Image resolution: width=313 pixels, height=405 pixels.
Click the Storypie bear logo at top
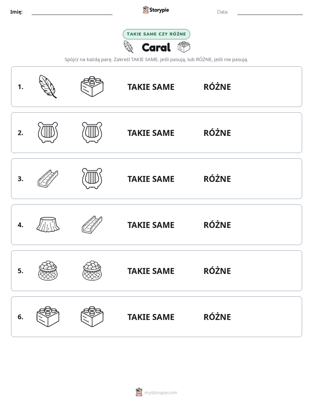tap(146, 10)
